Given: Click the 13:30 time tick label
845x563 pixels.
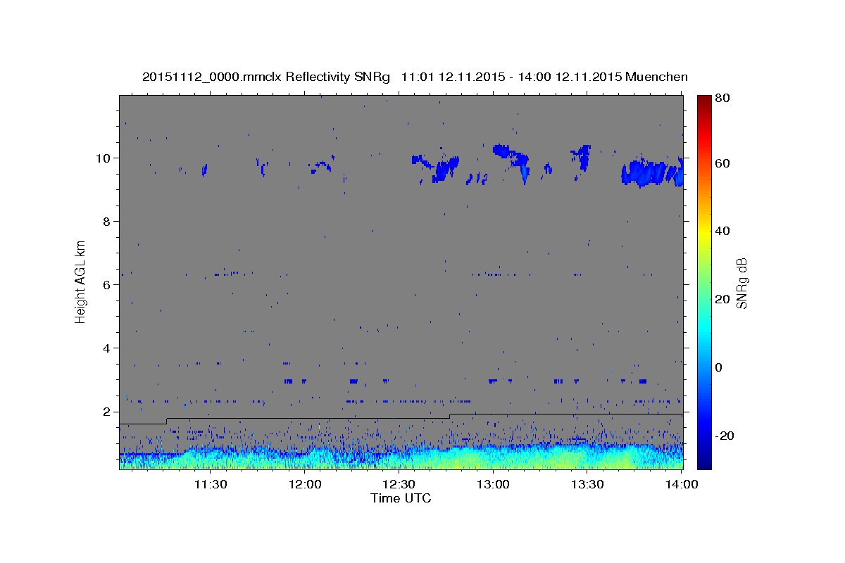Looking at the screenshot, I should tap(587, 484).
